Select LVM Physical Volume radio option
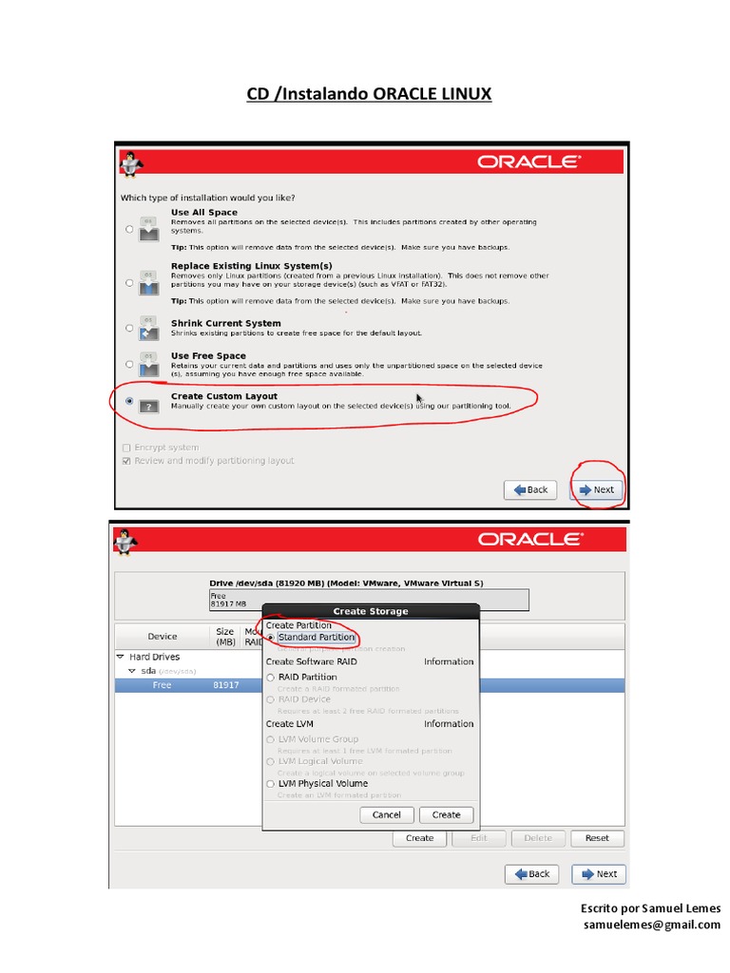Screen dimensions: 730x973 [x=271, y=784]
